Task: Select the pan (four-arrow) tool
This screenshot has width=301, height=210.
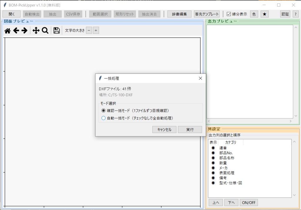Action: (x=36, y=31)
